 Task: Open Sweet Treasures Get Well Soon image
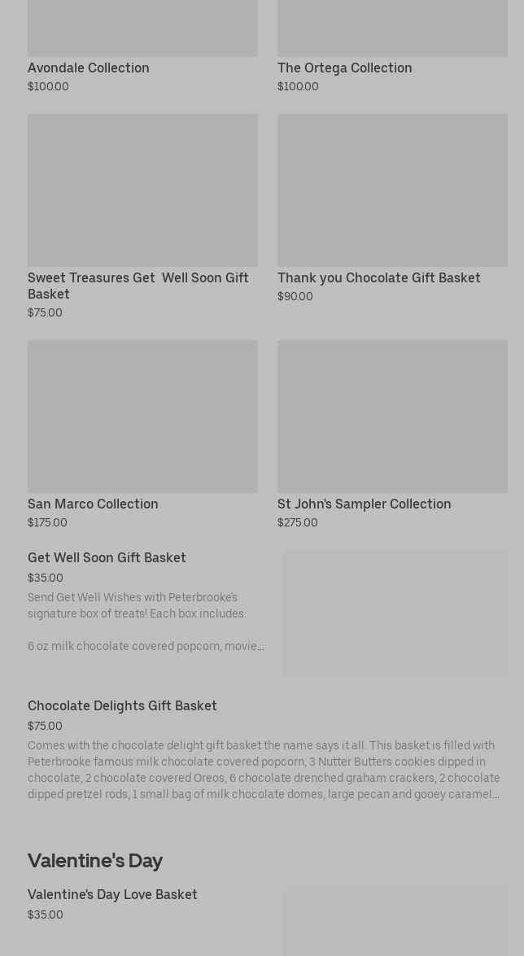pos(142,190)
